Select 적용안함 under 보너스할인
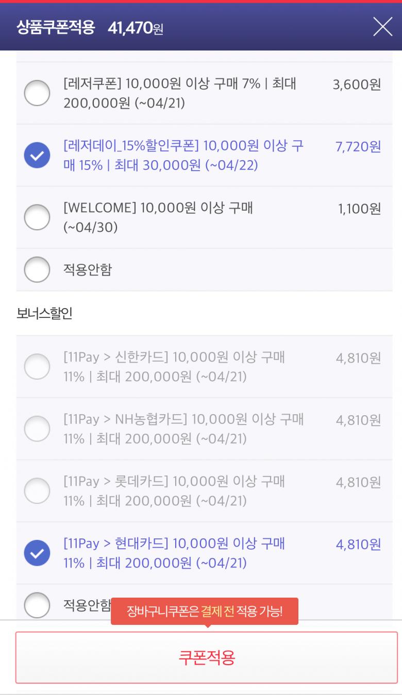 pyautogui.click(x=37, y=604)
